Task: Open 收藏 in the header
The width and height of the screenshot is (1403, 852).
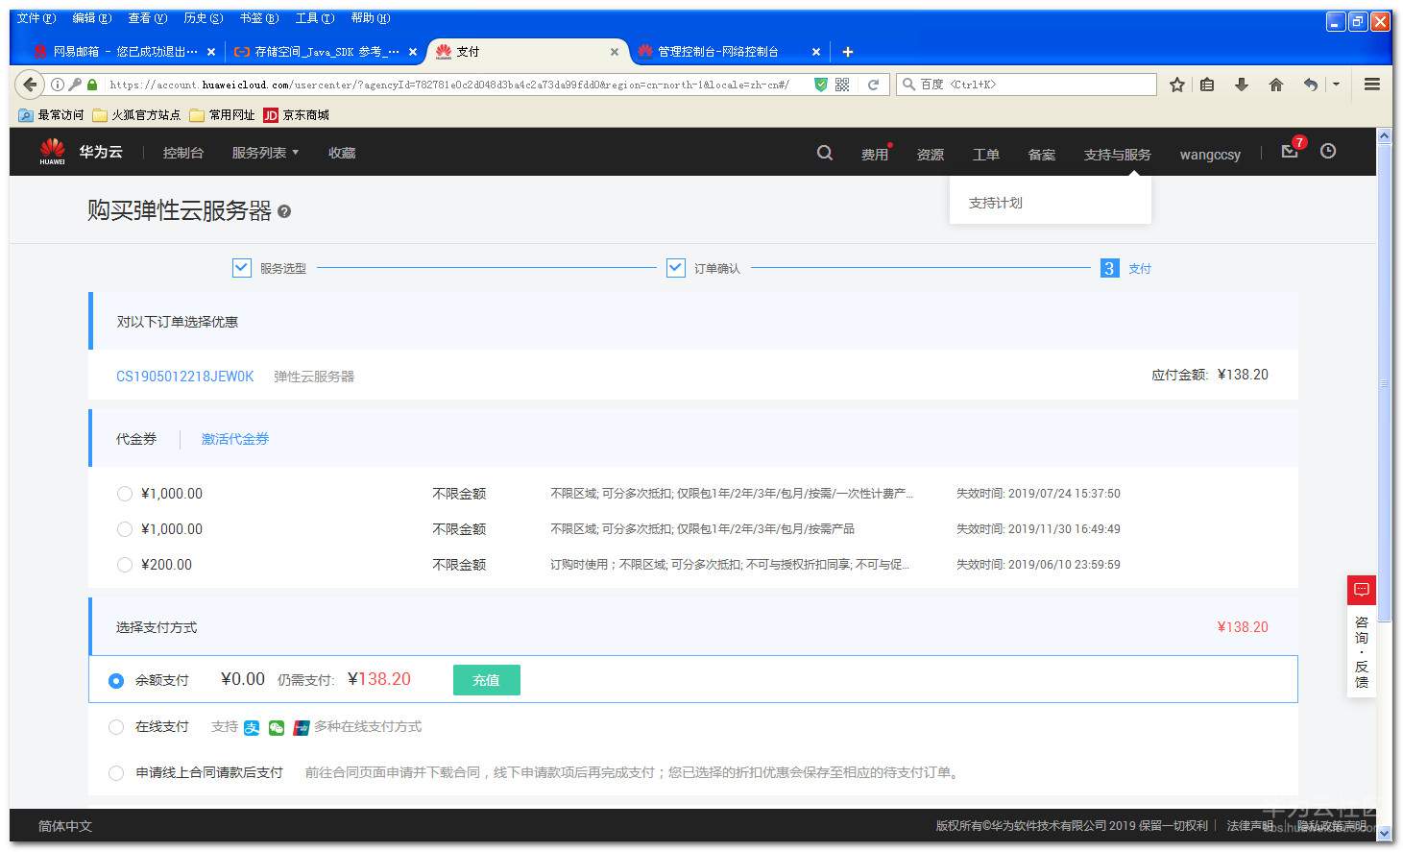Action: [x=342, y=153]
